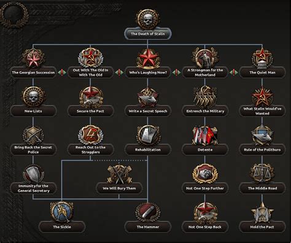
Task: Click the empty laurel wreath emblem in corner
Action: [x=14, y=14]
